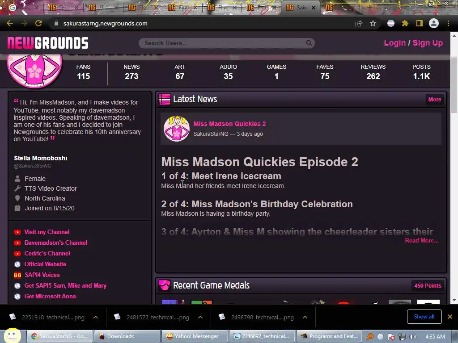Open the GAMES 1 section

pos(276,72)
